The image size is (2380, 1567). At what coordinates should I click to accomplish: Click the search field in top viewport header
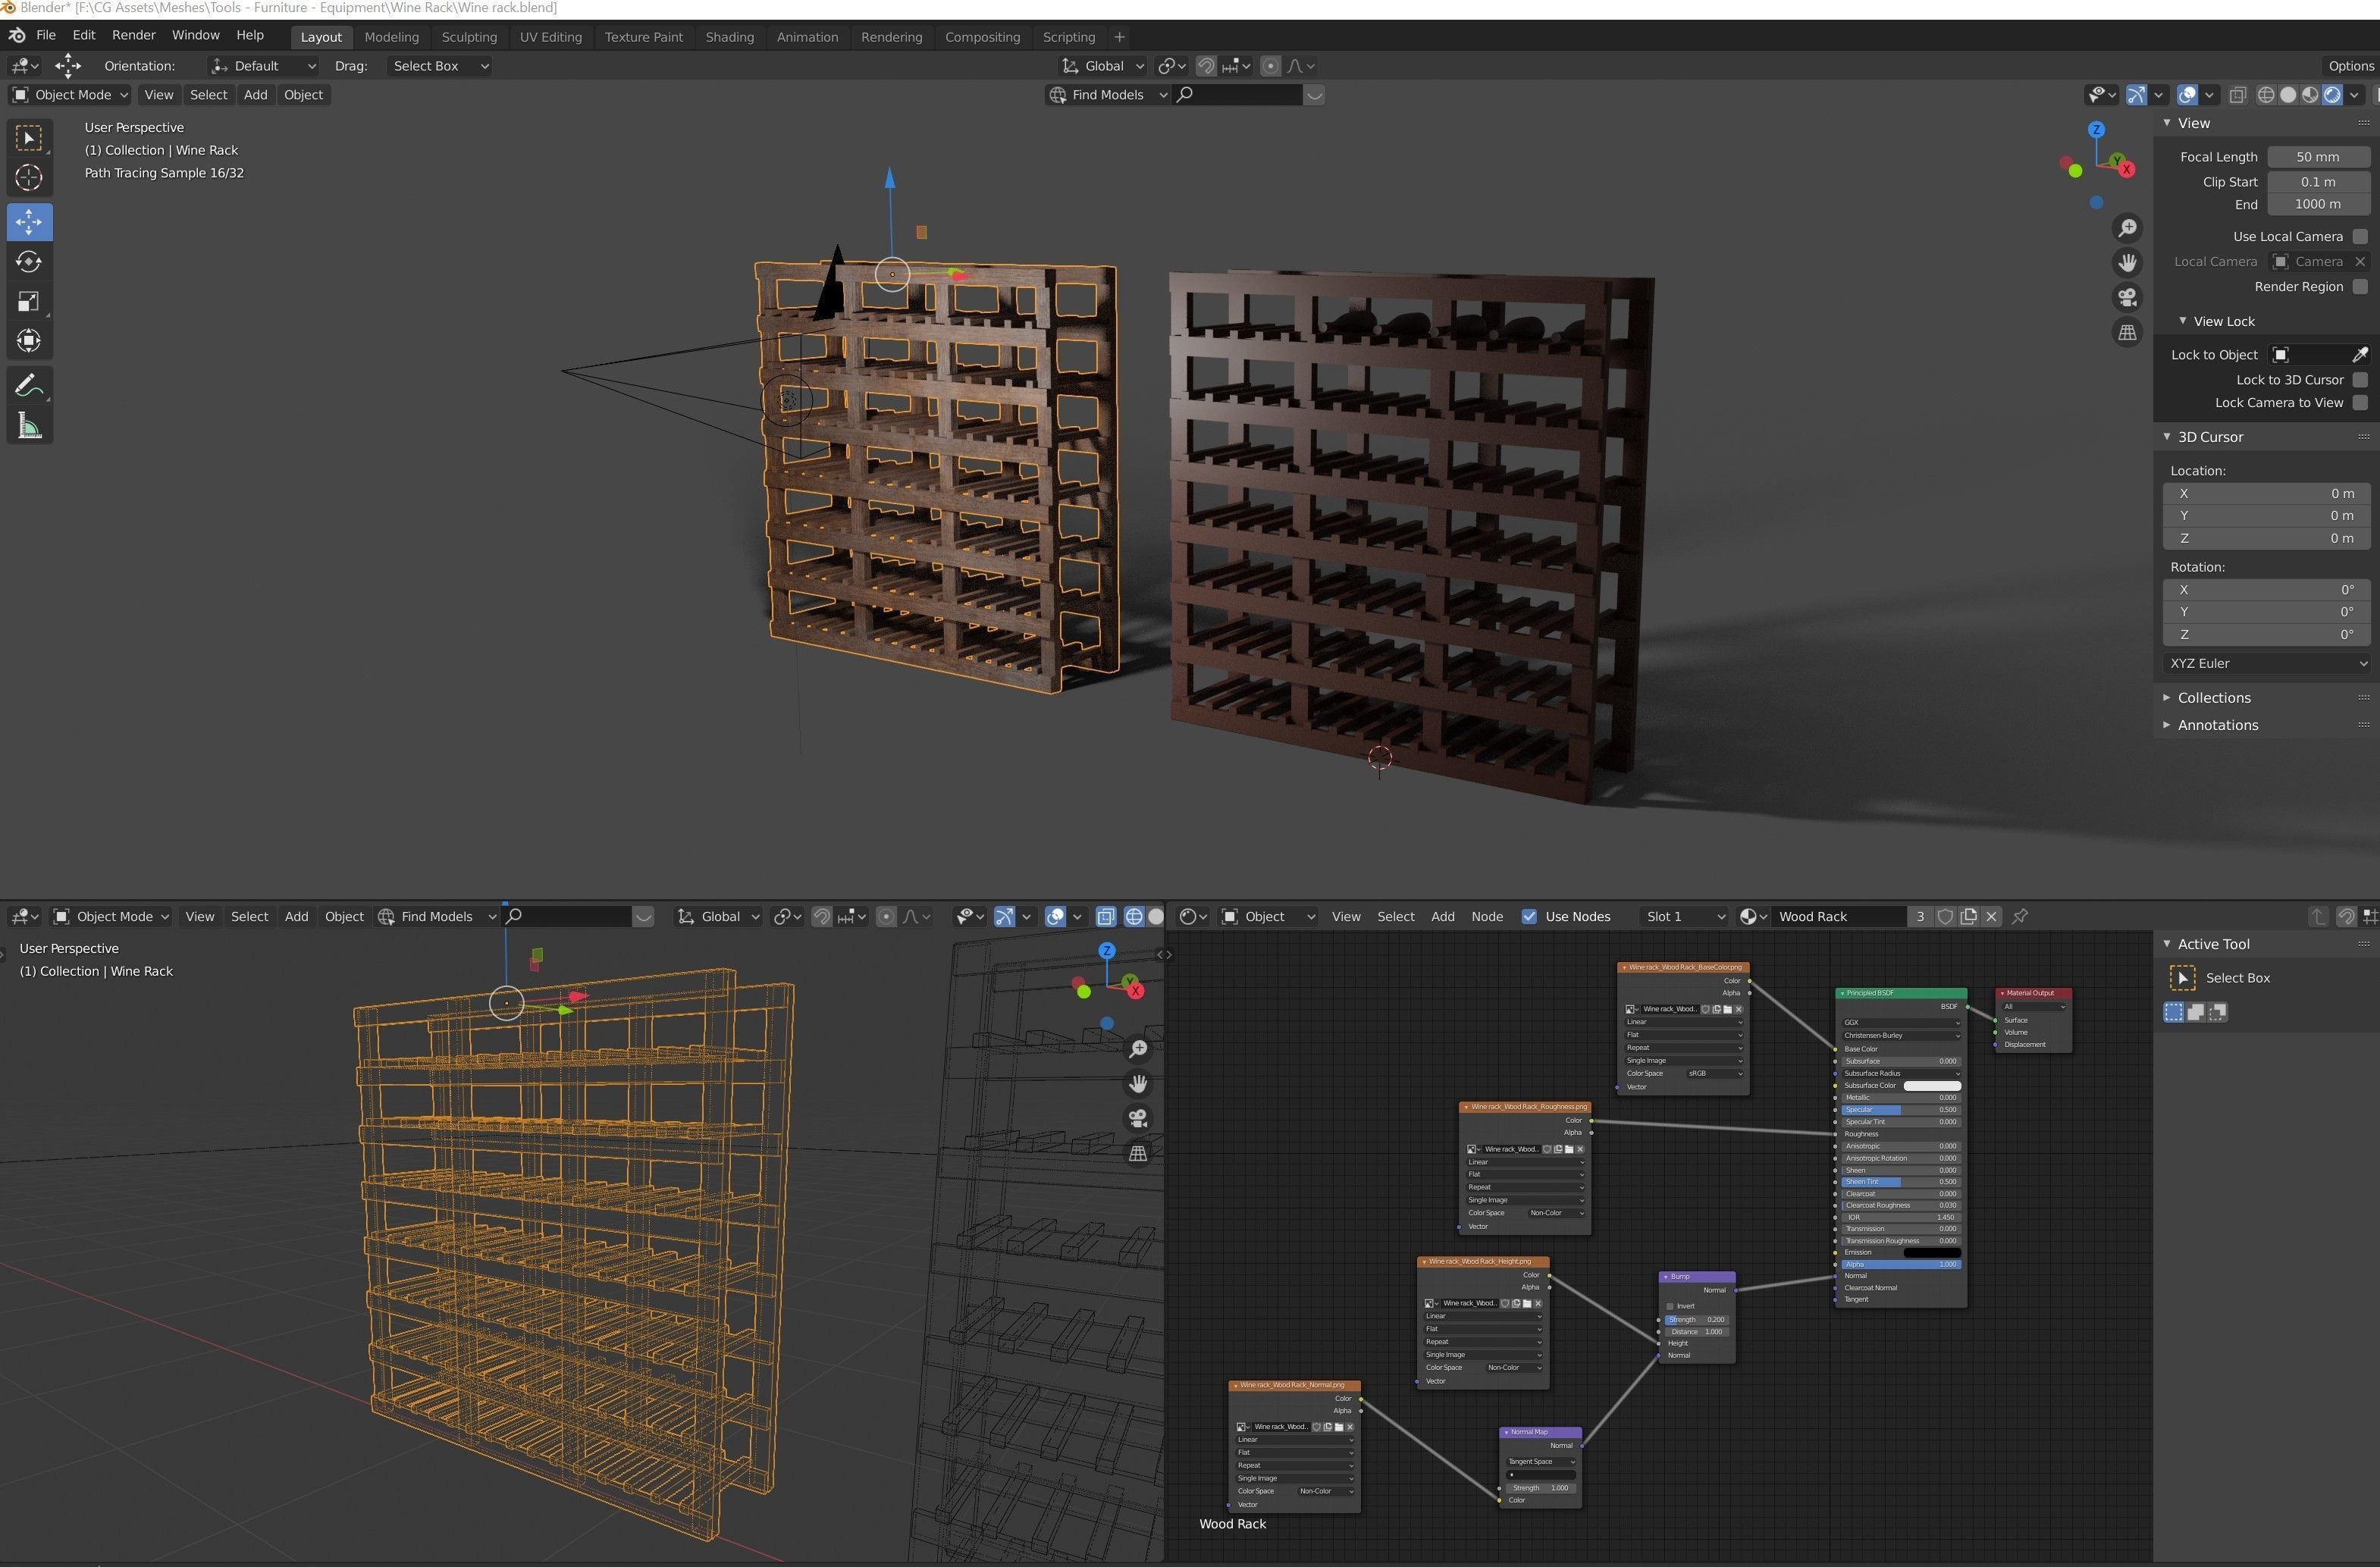click(x=1238, y=95)
